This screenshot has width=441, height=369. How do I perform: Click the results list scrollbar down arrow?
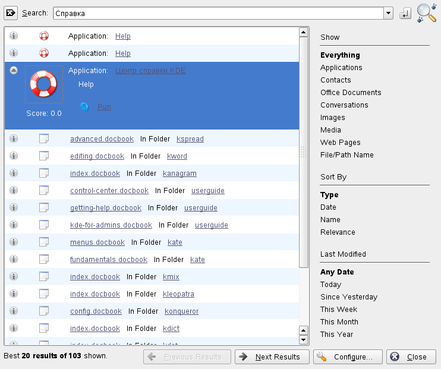coord(304,340)
